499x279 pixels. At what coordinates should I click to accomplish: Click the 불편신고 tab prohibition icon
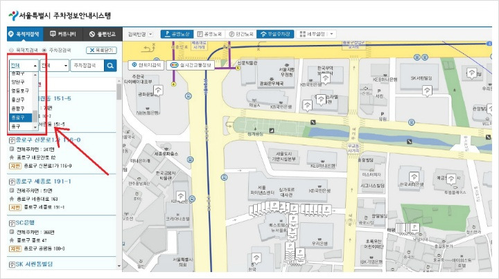[92, 34]
